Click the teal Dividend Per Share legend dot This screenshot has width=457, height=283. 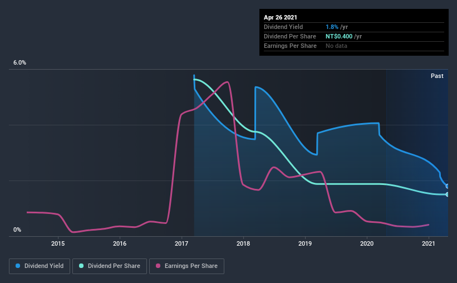(81, 266)
